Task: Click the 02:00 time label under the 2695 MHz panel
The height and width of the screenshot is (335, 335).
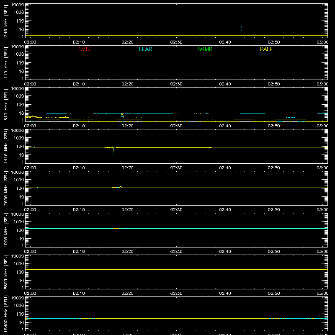Action: click(30, 210)
